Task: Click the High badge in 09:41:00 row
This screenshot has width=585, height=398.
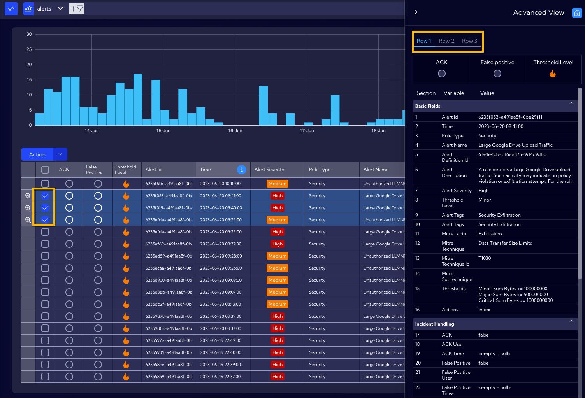Action: click(278, 196)
